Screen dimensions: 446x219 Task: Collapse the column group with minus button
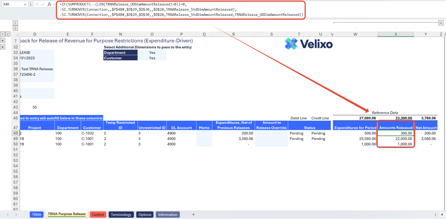441,23
